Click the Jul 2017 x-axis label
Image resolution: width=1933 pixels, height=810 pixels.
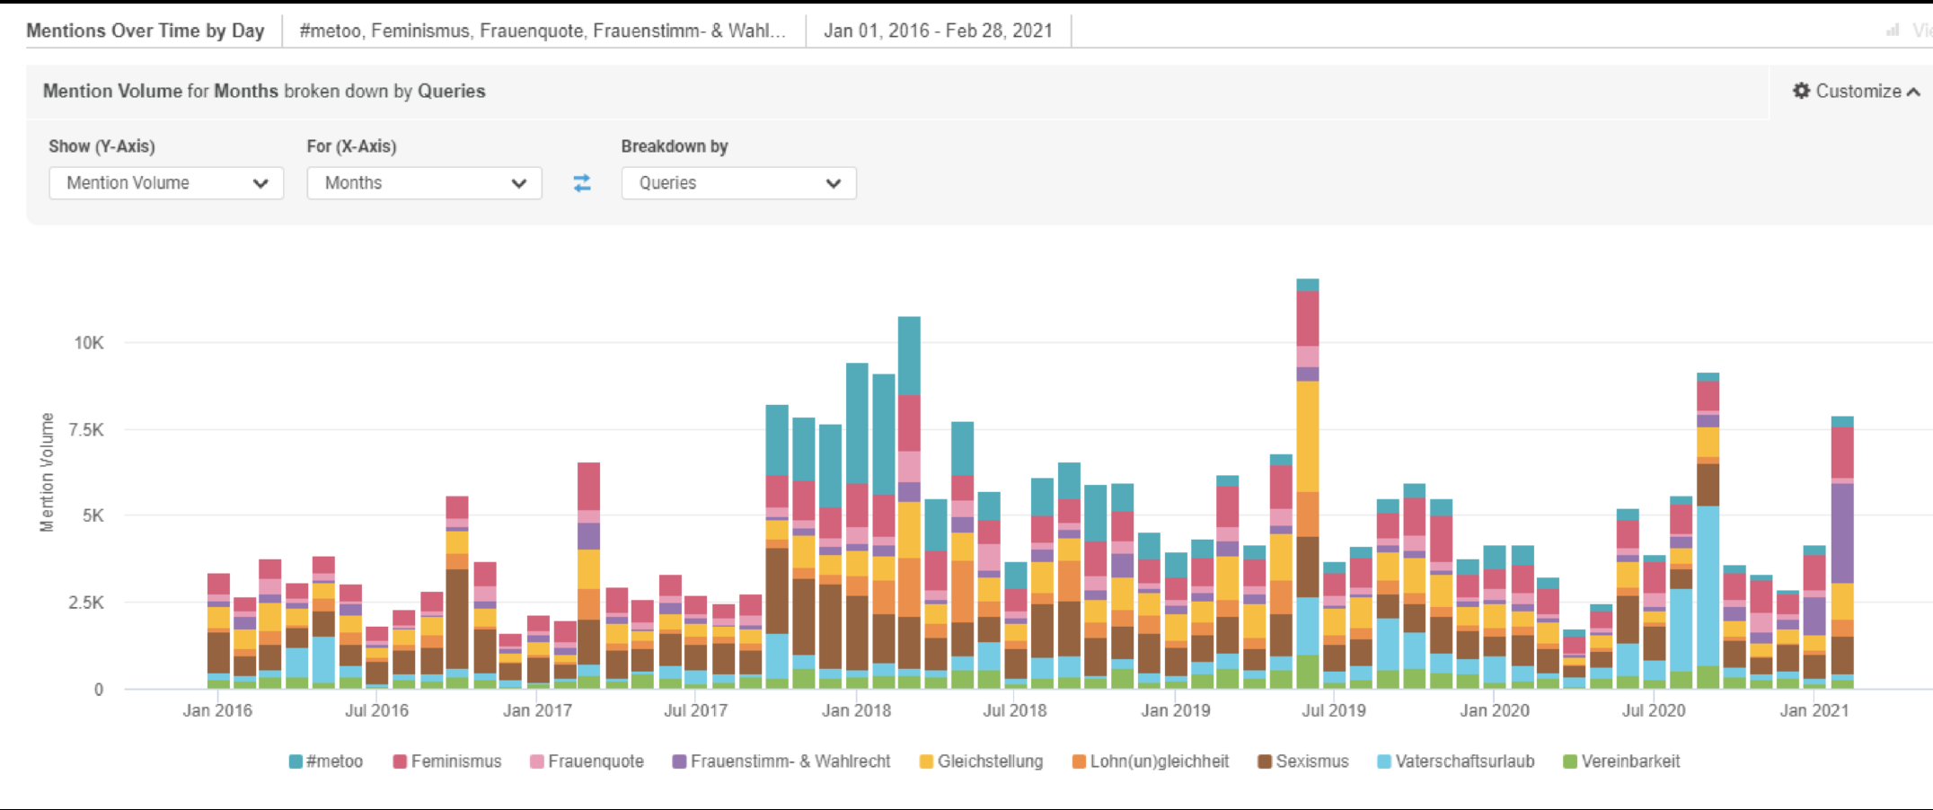[x=695, y=710]
